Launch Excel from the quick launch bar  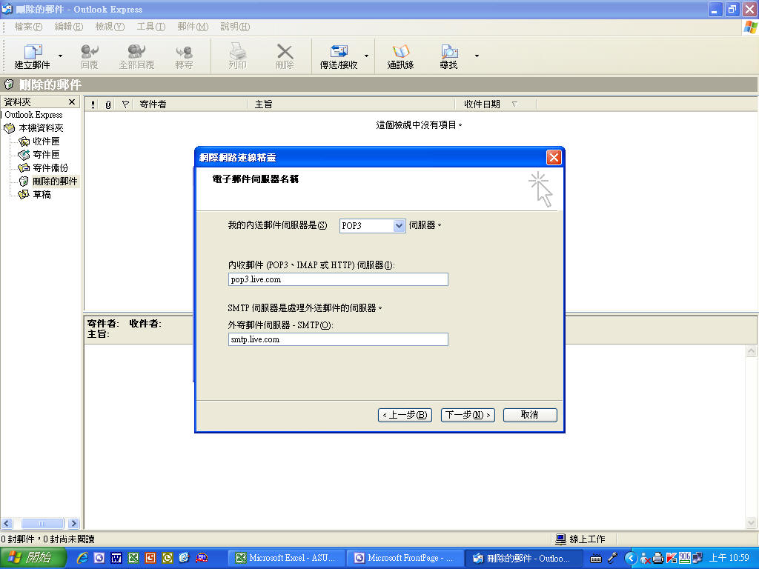(x=133, y=558)
